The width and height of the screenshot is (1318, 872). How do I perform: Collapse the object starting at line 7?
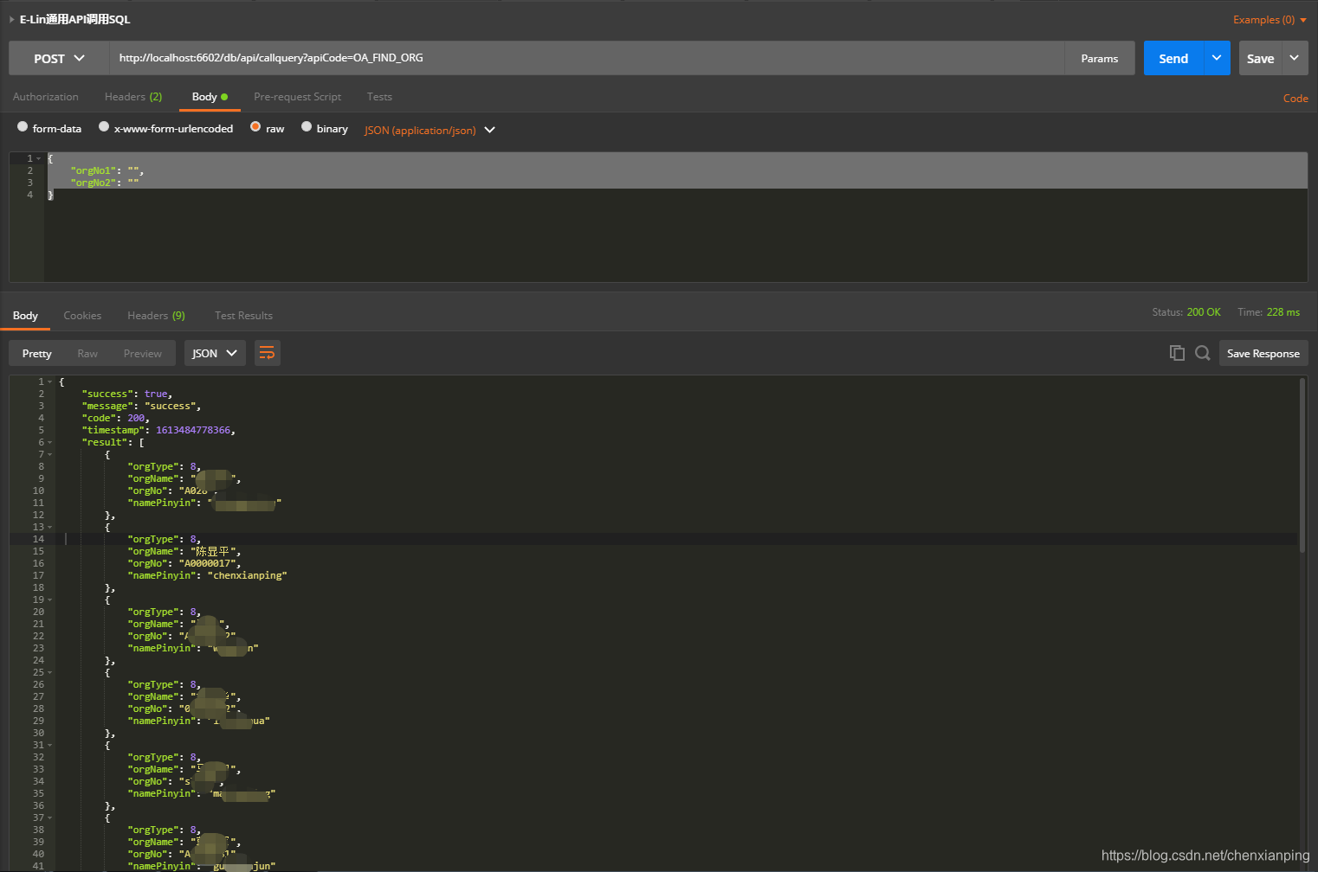[49, 454]
